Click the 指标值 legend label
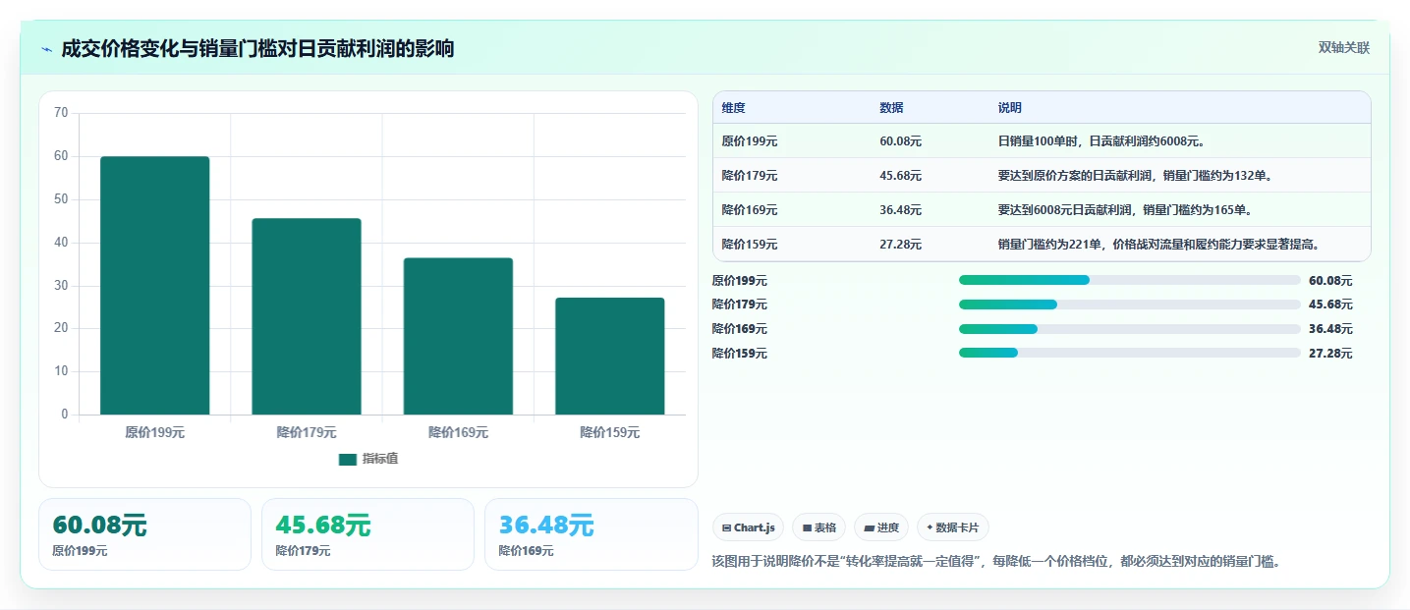The height and width of the screenshot is (610, 1410). pyautogui.click(x=380, y=460)
